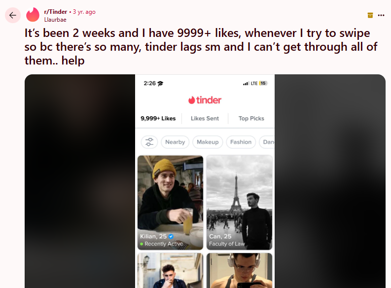Switch to the Likes Sent tab

205,119
